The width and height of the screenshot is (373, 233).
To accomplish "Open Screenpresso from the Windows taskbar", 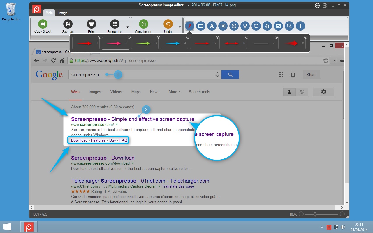I will point(29,227).
